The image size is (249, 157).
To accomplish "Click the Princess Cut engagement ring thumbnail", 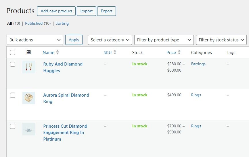I will pos(29,129).
